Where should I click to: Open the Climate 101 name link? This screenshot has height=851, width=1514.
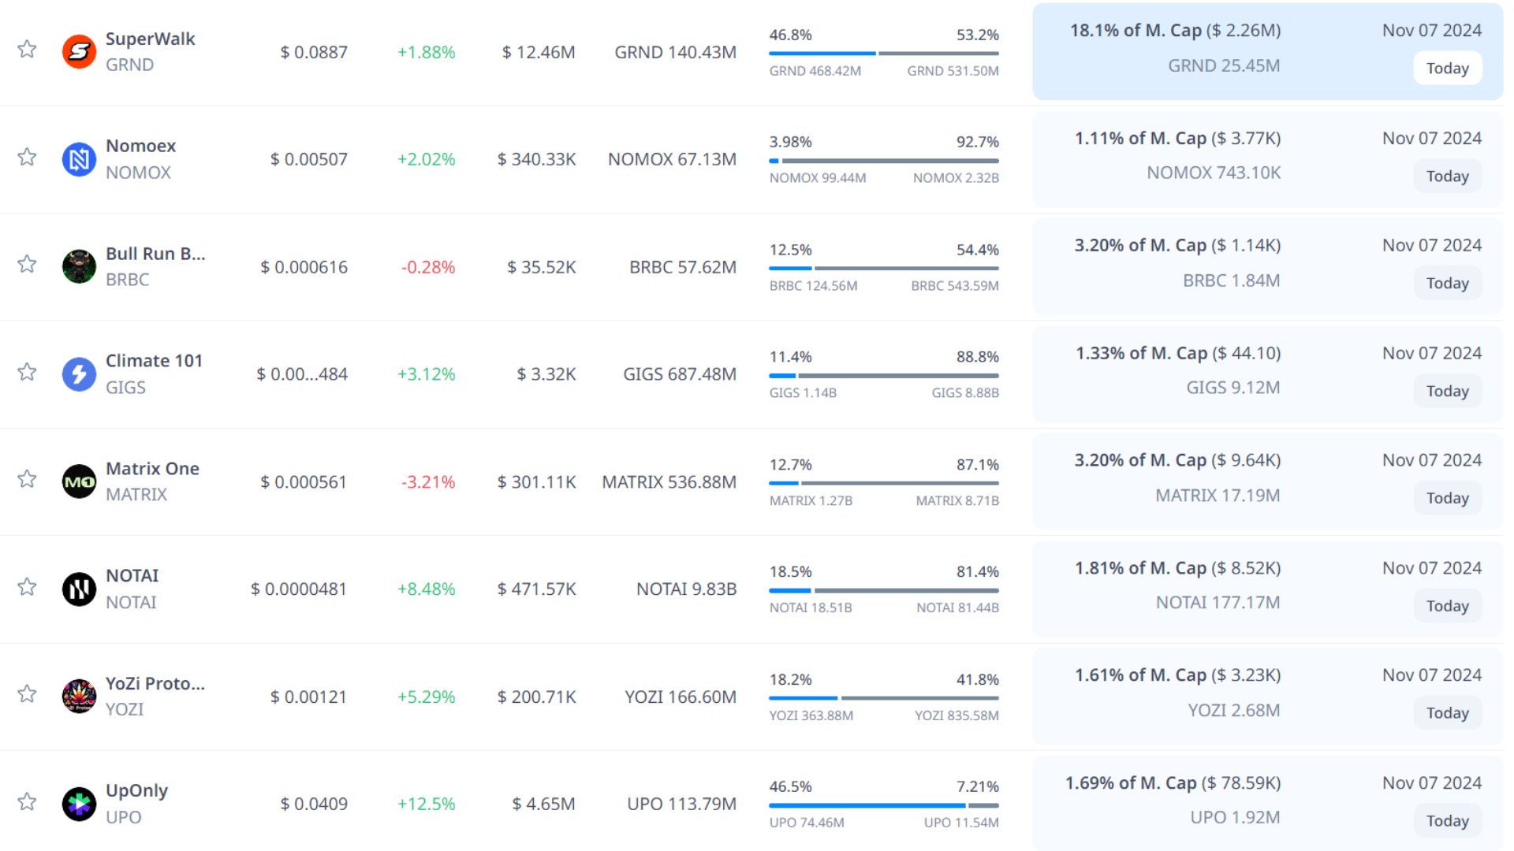154,361
